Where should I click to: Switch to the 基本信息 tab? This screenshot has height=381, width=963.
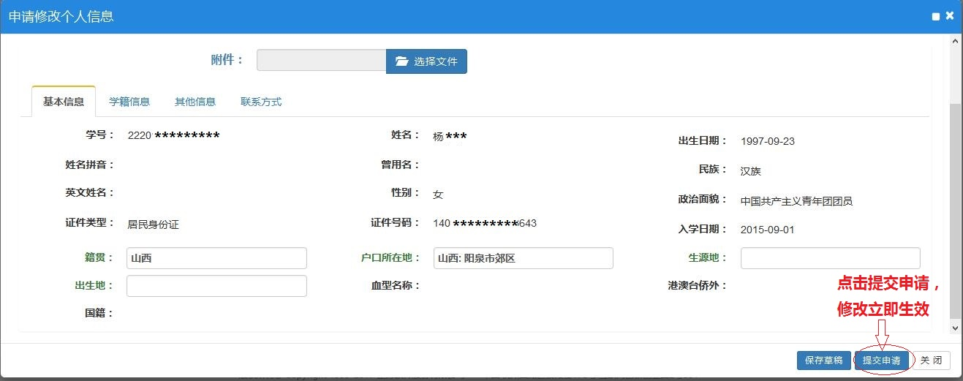[64, 102]
